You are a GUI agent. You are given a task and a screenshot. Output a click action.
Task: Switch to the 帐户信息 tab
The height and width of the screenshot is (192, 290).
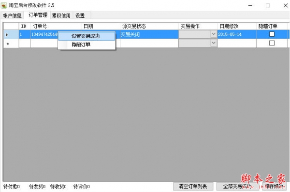tap(12, 15)
